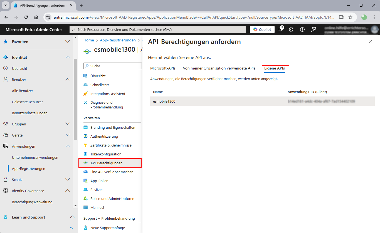This screenshot has width=380, height=233.
Task: Reload page in browser toolbar
Action: pyautogui.click(x=26, y=17)
